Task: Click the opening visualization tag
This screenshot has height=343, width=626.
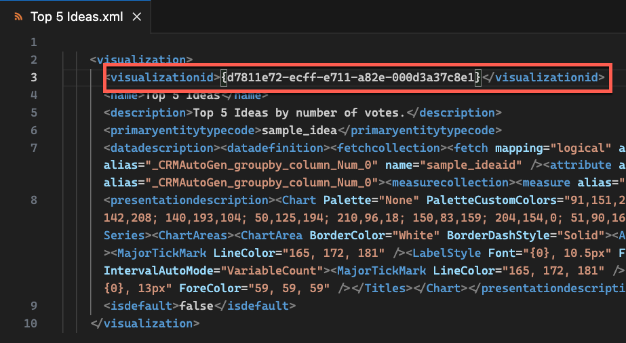Action: pyautogui.click(x=141, y=60)
